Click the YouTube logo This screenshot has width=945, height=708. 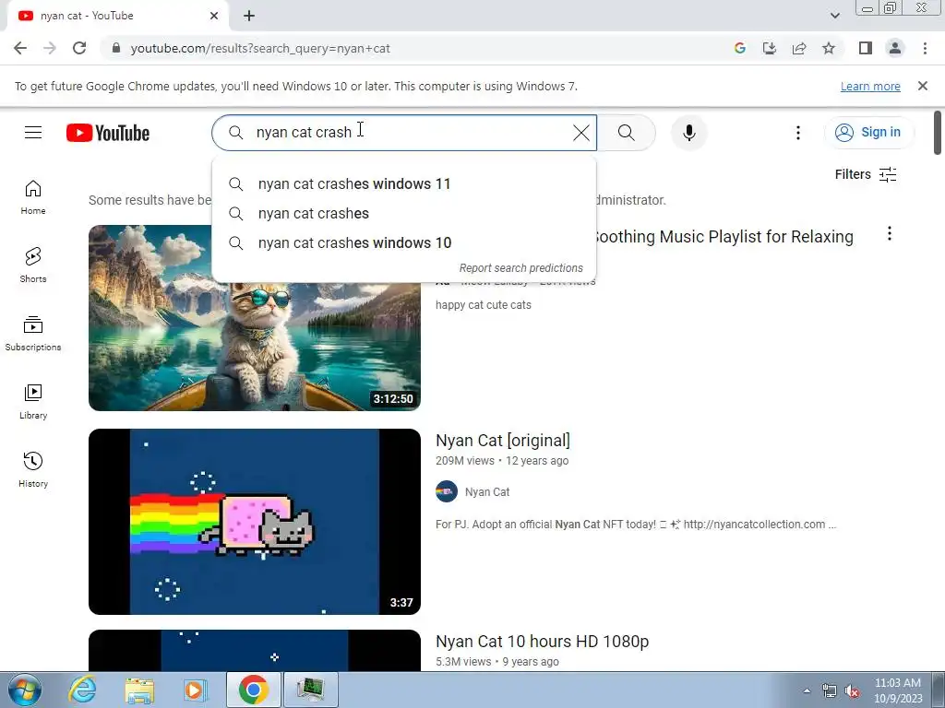tap(108, 133)
